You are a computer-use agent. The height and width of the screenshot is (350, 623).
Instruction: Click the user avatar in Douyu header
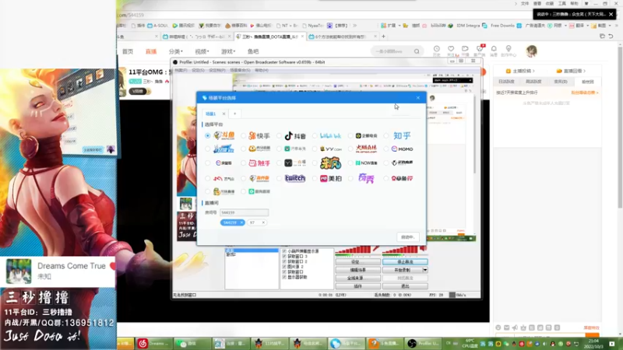[531, 51]
